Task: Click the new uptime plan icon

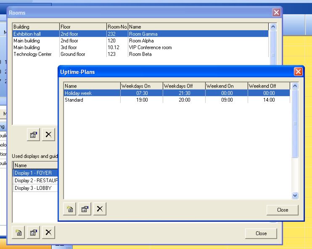Action: tap(69, 209)
